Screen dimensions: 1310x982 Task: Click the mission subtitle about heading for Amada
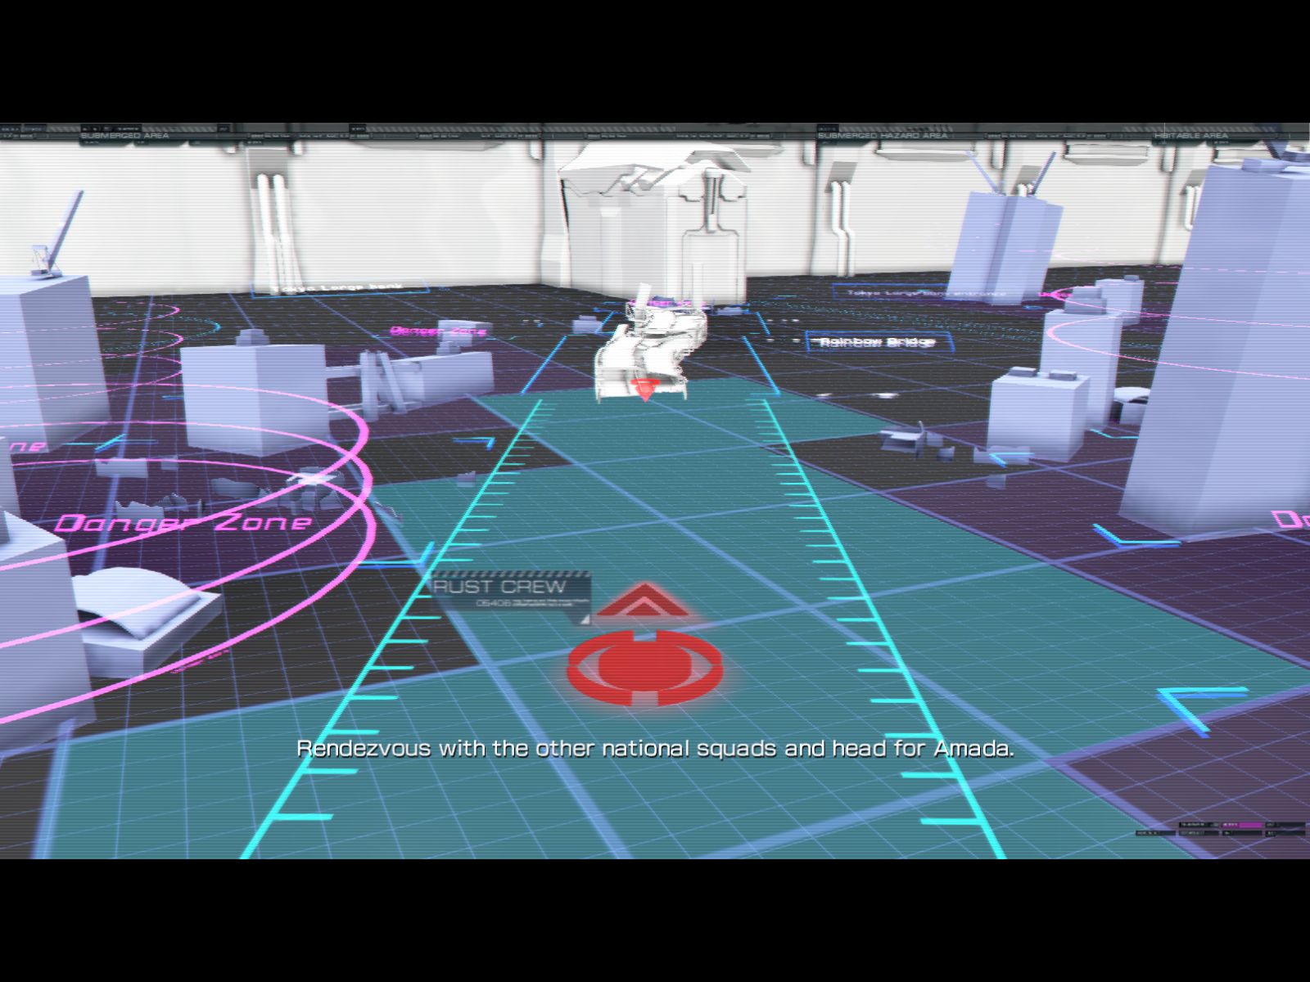[655, 749]
